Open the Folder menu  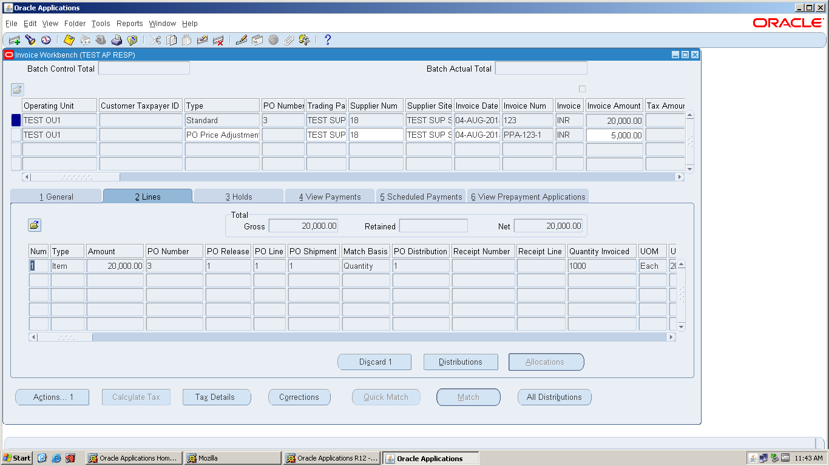point(75,24)
